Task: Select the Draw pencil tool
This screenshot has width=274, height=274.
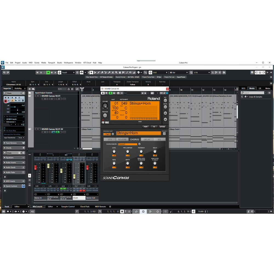Action: pyautogui.click(x=98, y=73)
